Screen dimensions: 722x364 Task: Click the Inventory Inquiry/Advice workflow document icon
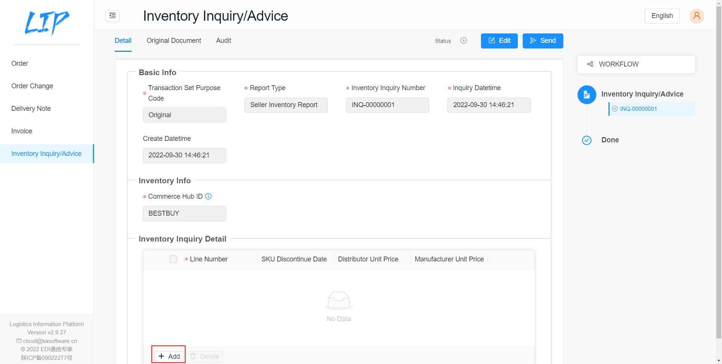coord(587,95)
